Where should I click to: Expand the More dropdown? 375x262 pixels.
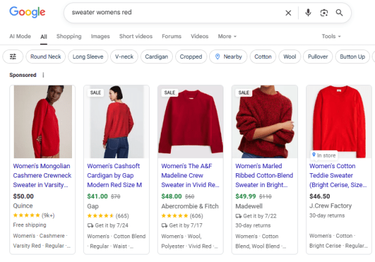tap(227, 36)
